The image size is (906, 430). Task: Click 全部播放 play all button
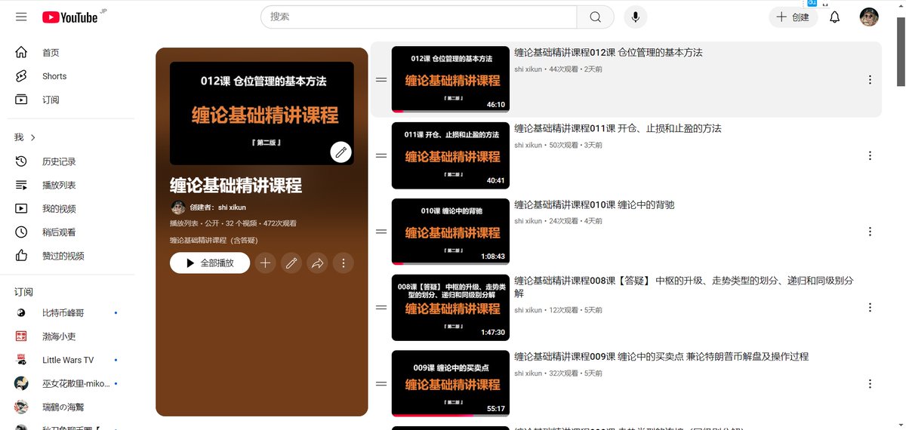point(210,263)
